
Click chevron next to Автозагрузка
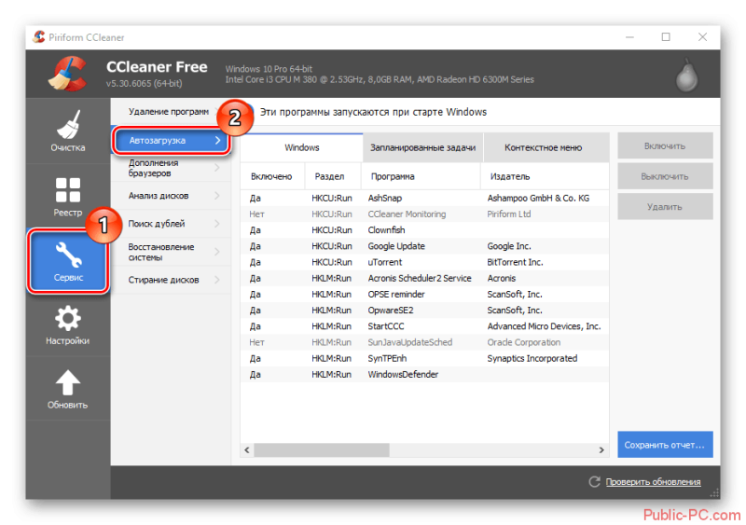click(x=217, y=141)
